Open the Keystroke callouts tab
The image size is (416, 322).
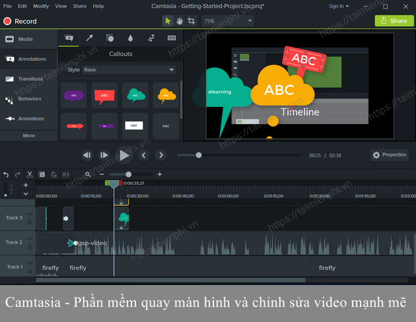click(171, 38)
